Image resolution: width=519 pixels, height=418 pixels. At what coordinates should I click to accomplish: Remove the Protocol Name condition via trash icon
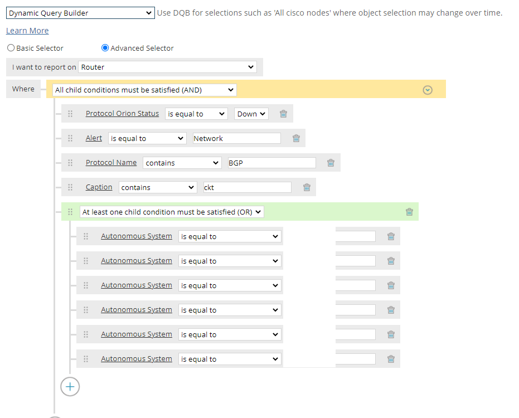click(331, 163)
